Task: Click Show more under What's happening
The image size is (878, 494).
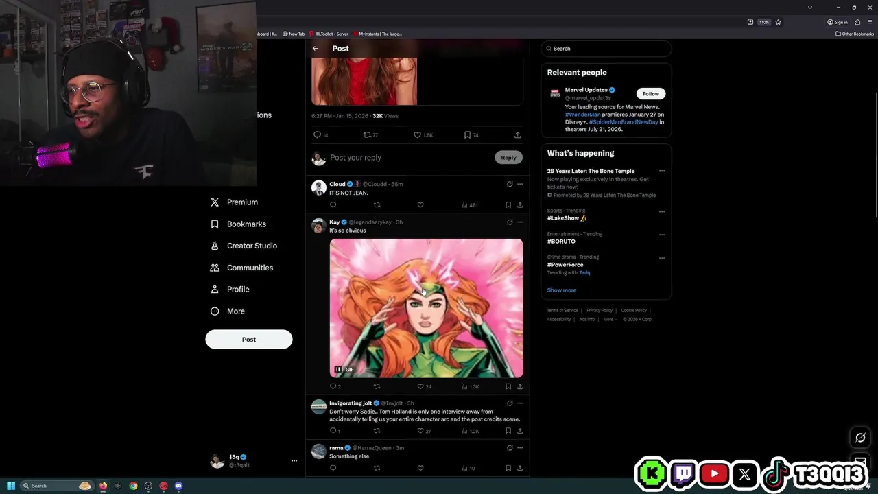Action: [x=562, y=290]
